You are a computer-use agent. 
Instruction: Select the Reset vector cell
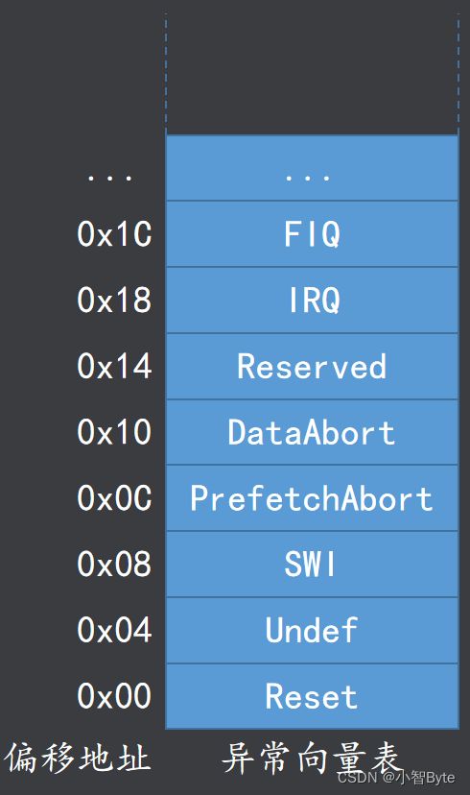[x=312, y=696]
